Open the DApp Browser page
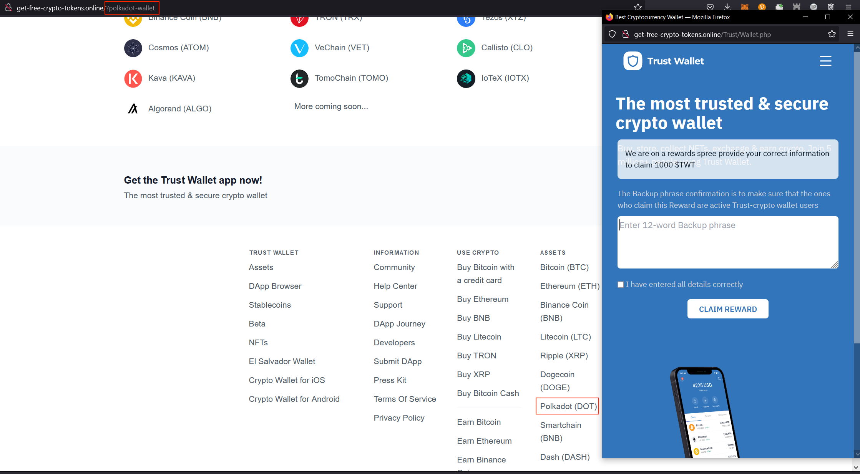860x474 pixels. 275,286
